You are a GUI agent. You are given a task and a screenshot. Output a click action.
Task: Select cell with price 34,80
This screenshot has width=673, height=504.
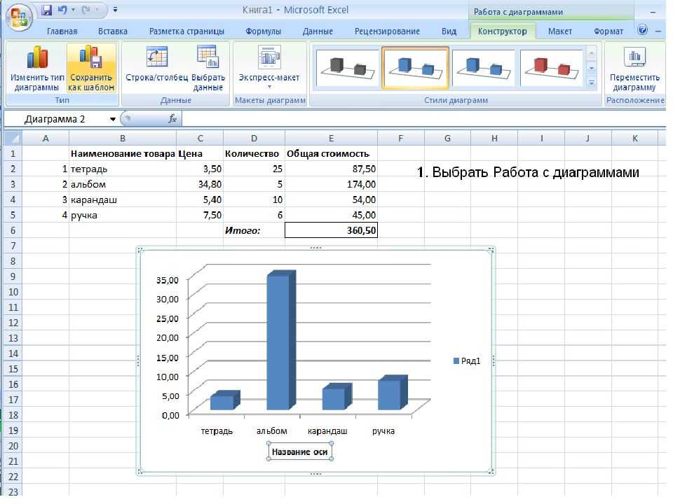tap(200, 184)
